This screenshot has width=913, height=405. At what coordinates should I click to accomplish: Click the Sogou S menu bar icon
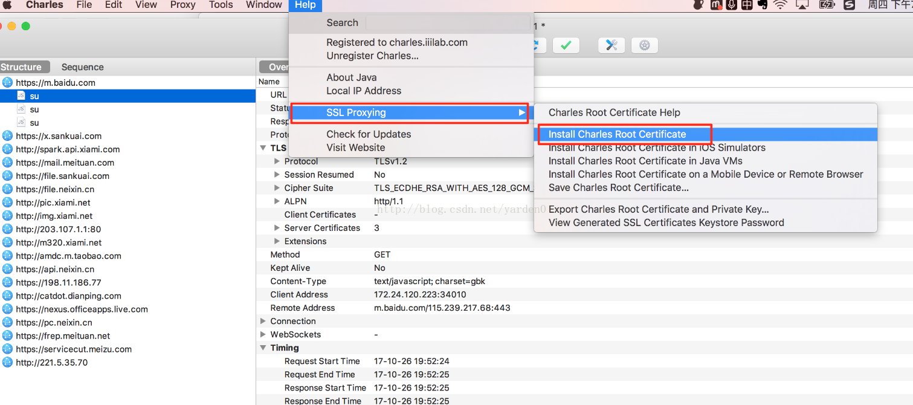pos(850,5)
